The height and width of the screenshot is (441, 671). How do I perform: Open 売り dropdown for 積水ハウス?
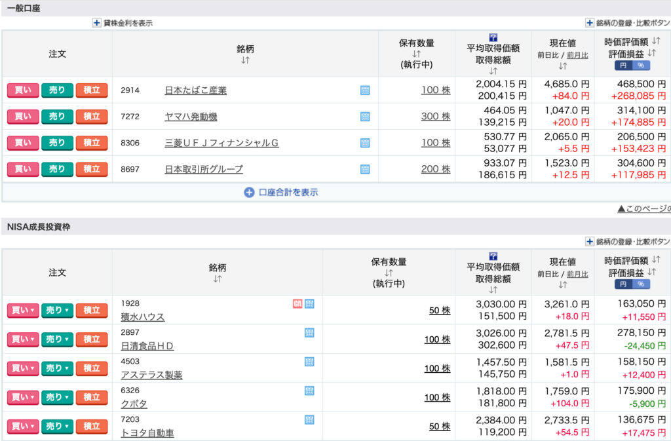pyautogui.click(x=57, y=310)
